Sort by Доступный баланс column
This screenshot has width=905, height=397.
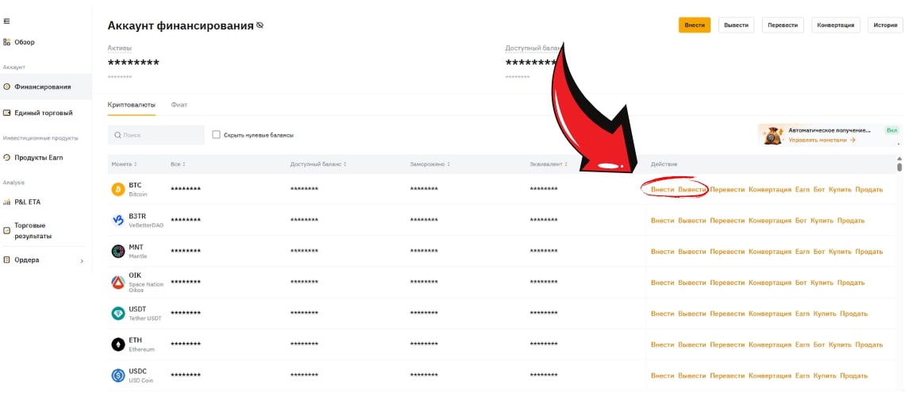tap(318, 164)
